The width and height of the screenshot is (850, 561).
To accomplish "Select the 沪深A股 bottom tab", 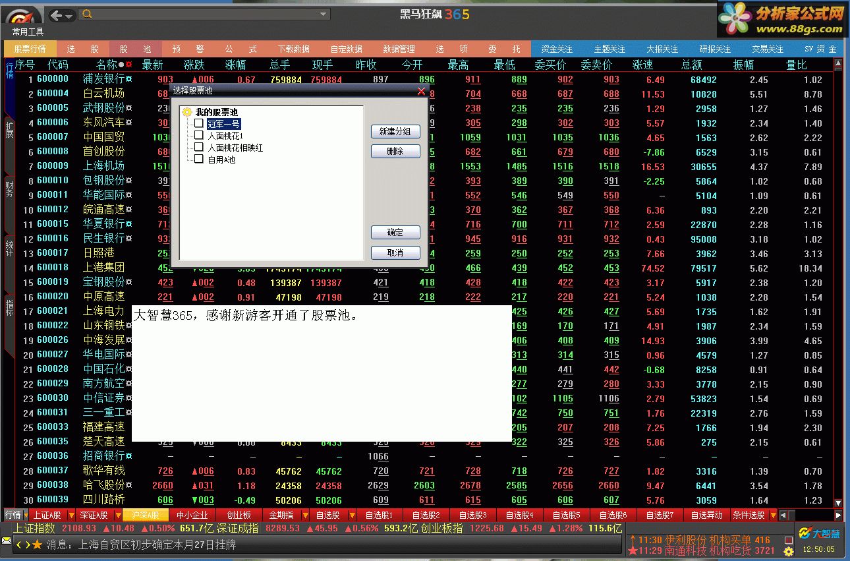I will tap(146, 515).
